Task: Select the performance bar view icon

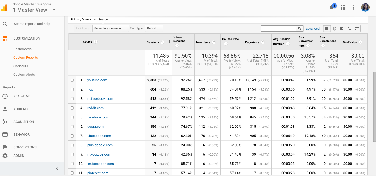Action: pyautogui.click(x=342, y=29)
